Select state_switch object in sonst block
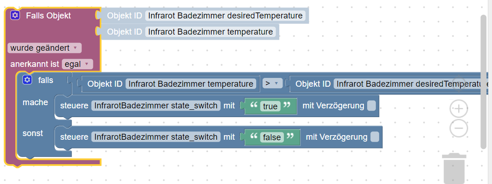This screenshot has height=184, width=492. coord(156,137)
